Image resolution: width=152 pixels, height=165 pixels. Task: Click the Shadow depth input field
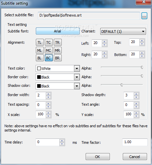tap(129, 95)
